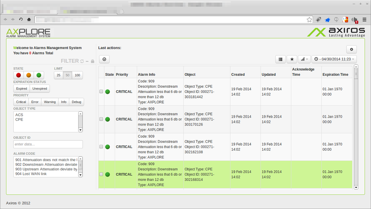The width and height of the screenshot is (371, 209).
Task: Set limit to 50
Action: click(68, 75)
